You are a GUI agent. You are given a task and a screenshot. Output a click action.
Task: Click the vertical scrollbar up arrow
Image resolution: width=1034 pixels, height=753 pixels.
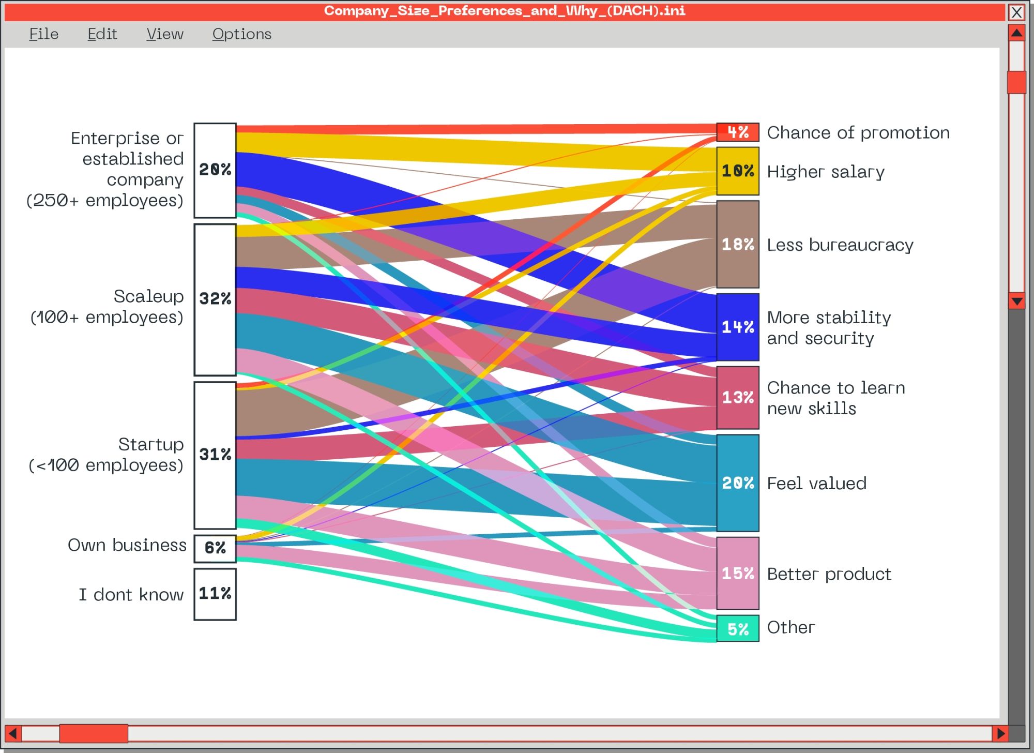click(1016, 33)
